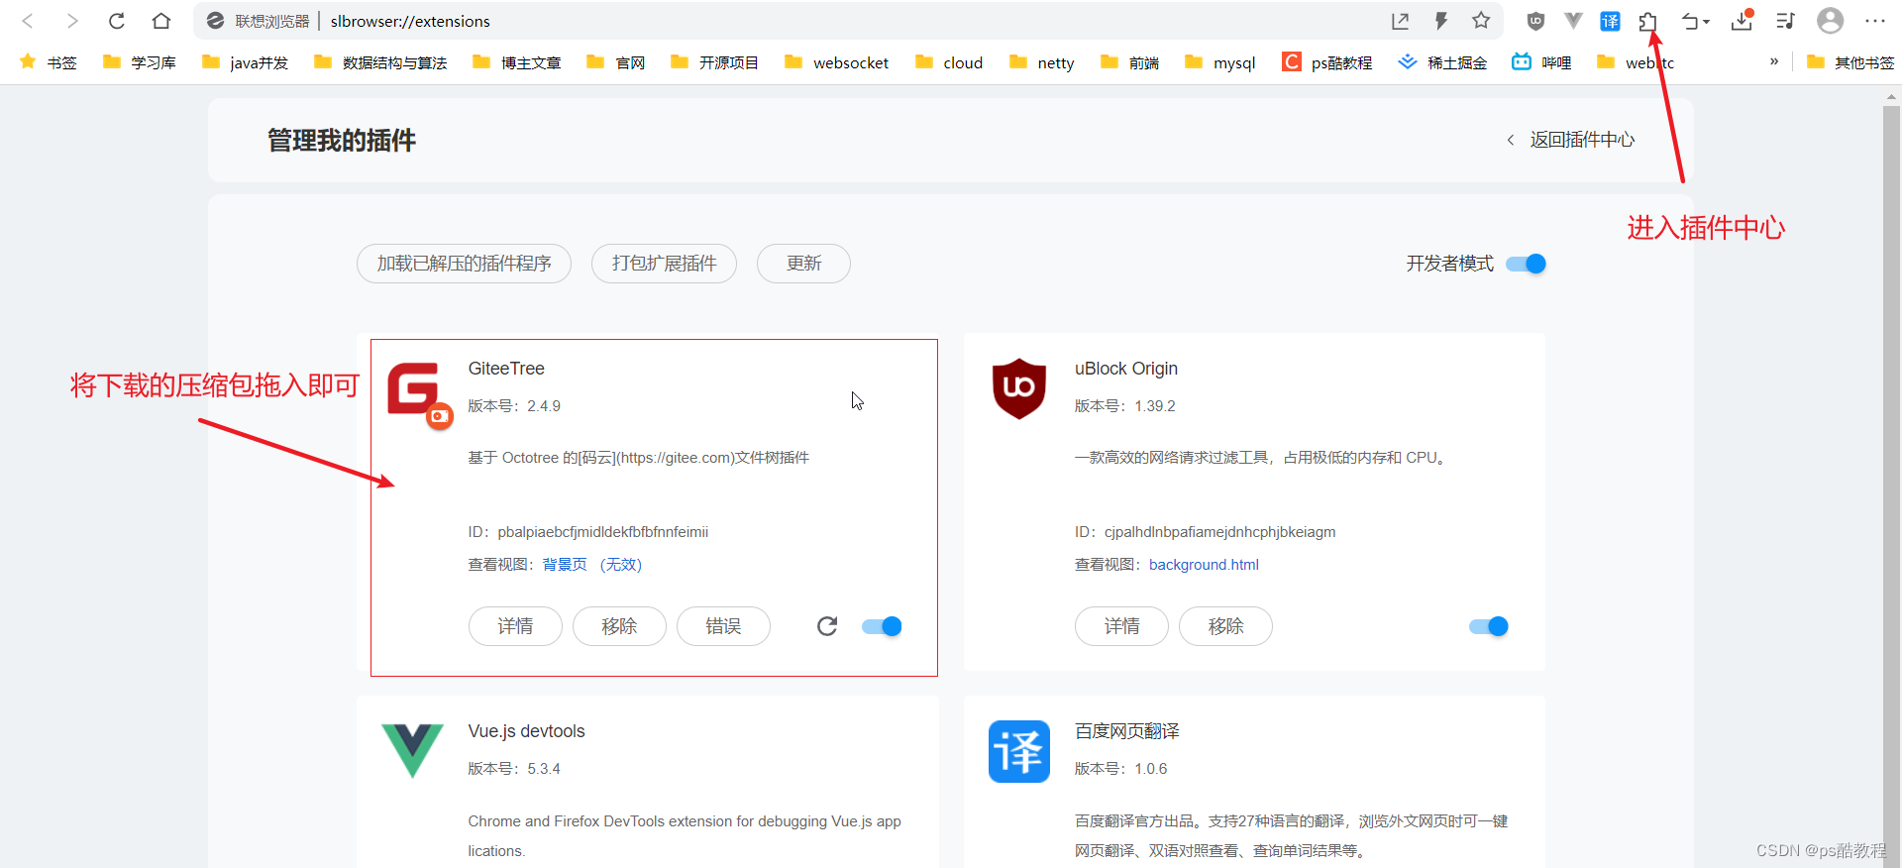Open the user profile avatar
Image resolution: width=1902 pixels, height=868 pixels.
1831,21
